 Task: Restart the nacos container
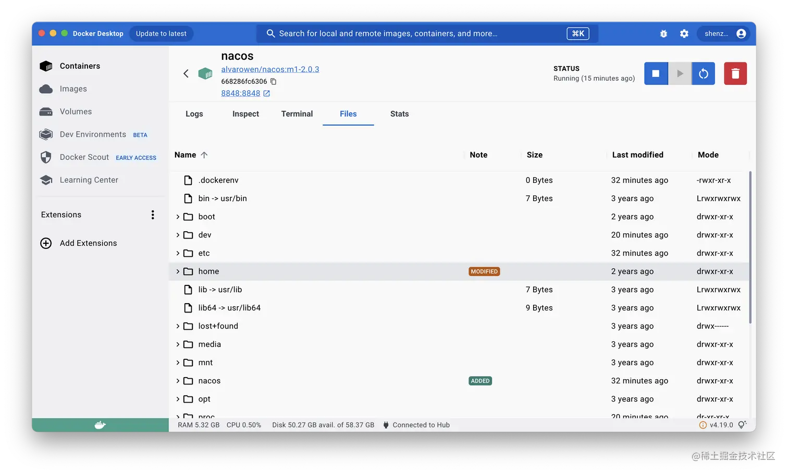704,73
